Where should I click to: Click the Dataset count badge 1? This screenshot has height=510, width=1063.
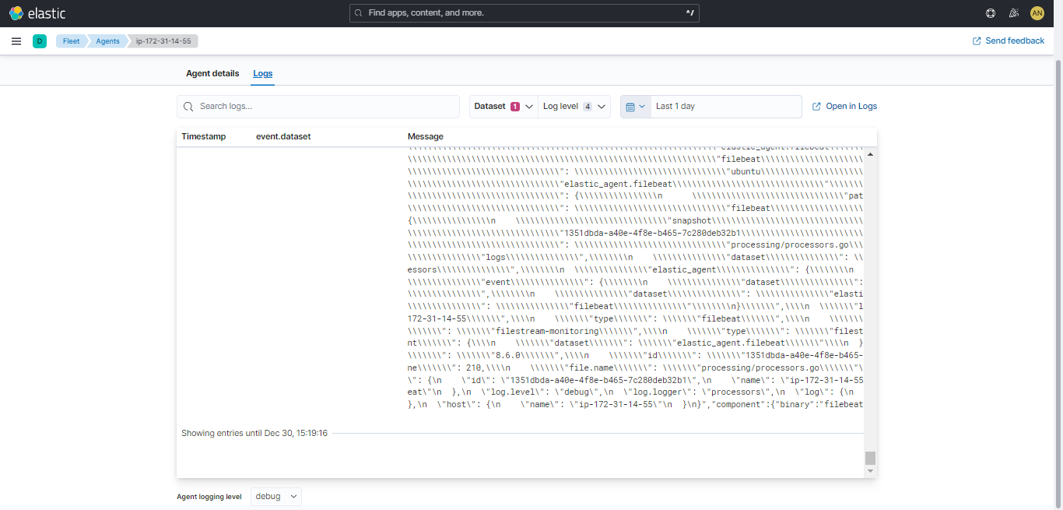coord(515,107)
